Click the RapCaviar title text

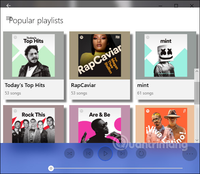coord(83,85)
